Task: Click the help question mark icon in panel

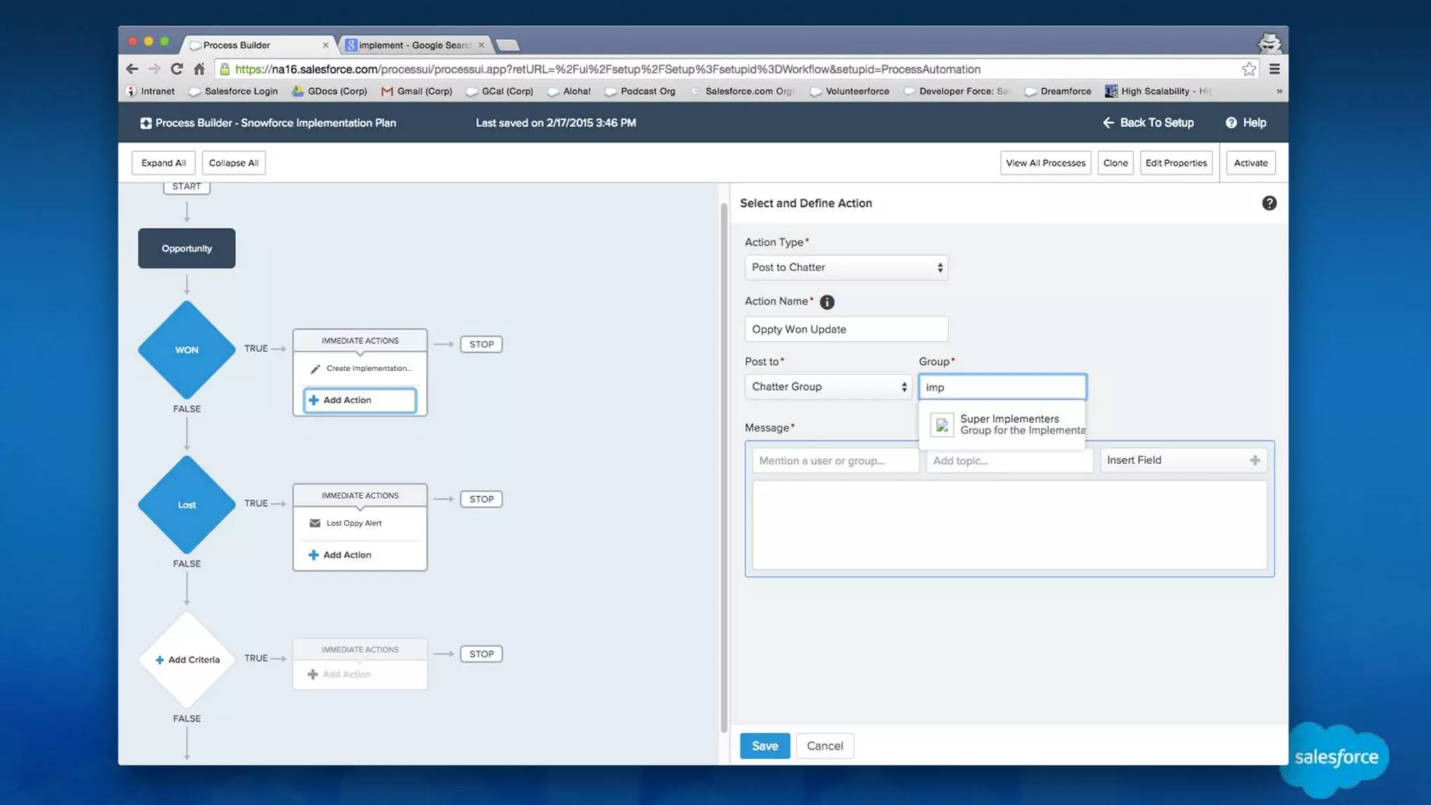Action: [x=1269, y=203]
